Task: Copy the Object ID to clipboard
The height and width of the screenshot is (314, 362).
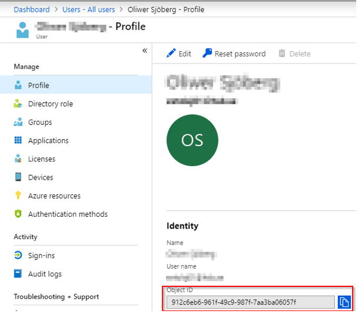Action: [344, 302]
